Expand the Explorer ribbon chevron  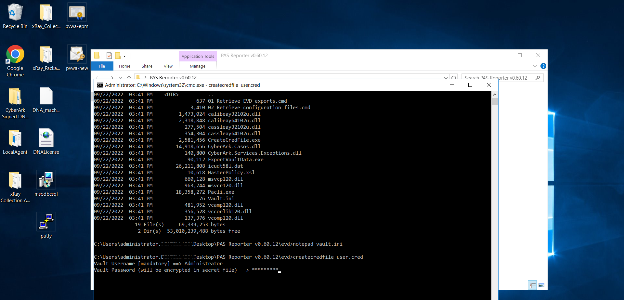point(535,66)
